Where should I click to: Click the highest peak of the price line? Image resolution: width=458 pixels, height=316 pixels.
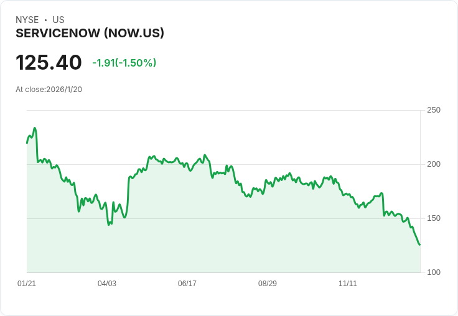pyautogui.click(x=35, y=128)
